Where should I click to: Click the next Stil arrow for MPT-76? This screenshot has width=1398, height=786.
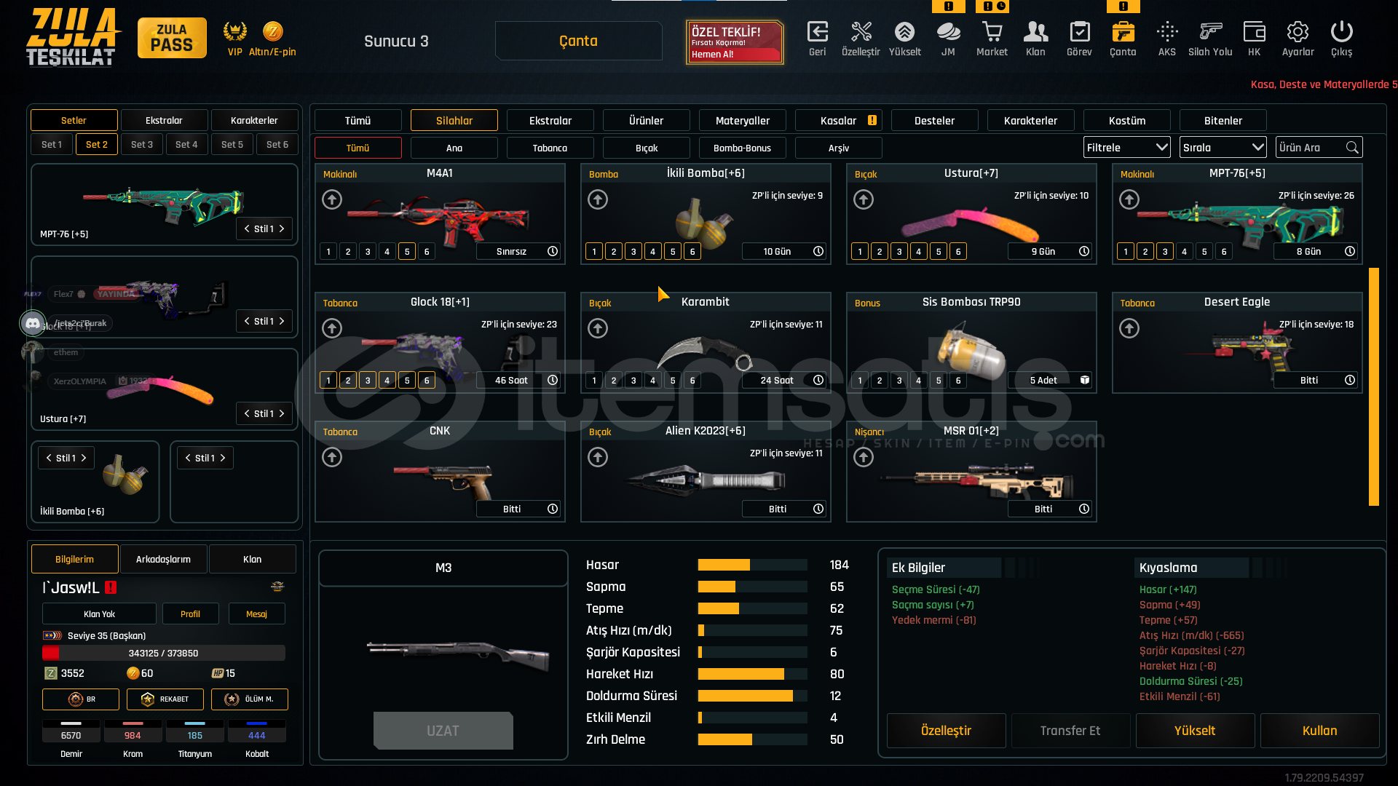[283, 229]
